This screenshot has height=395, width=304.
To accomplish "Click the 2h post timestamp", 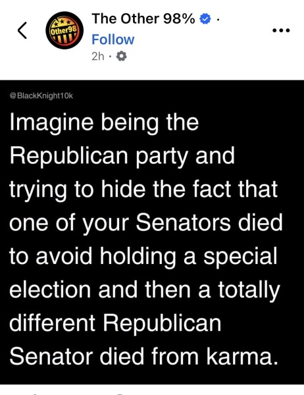I will point(98,57).
